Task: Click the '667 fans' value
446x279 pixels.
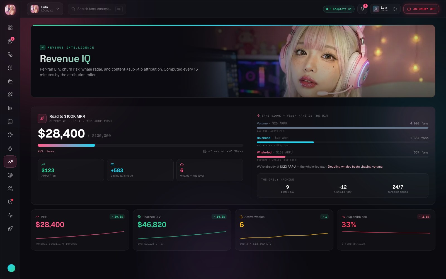Action: [421, 152]
